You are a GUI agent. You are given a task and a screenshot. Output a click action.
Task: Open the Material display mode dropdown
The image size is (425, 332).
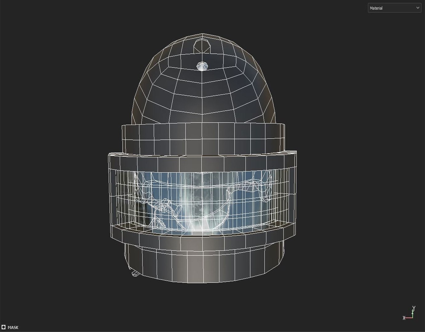click(394, 8)
